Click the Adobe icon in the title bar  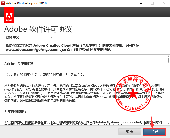pyautogui.click(x=3, y=3)
